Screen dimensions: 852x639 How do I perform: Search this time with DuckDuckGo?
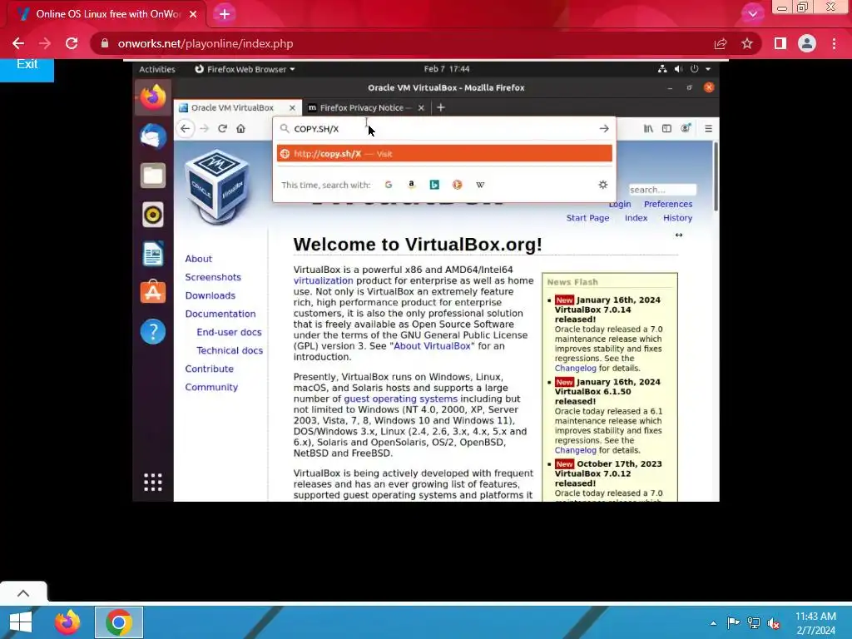click(457, 185)
